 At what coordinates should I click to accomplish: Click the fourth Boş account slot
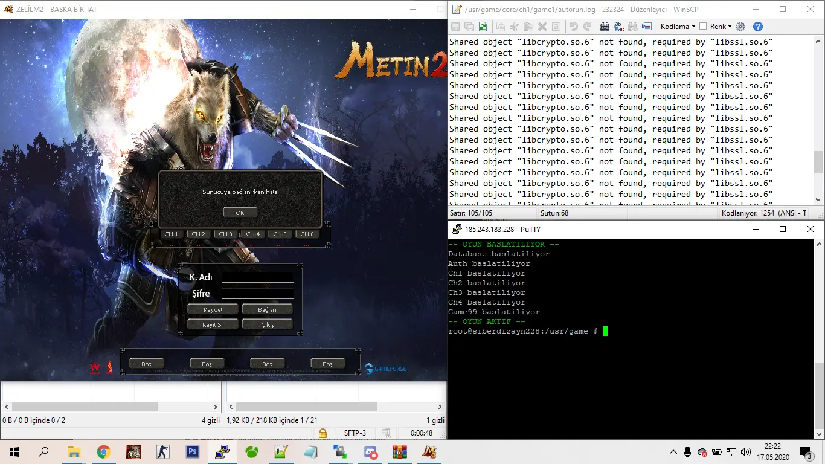[x=327, y=364]
